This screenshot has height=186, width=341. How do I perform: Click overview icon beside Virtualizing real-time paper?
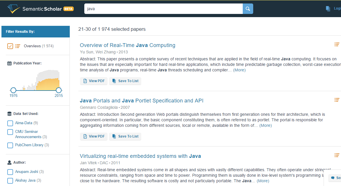click(x=337, y=155)
